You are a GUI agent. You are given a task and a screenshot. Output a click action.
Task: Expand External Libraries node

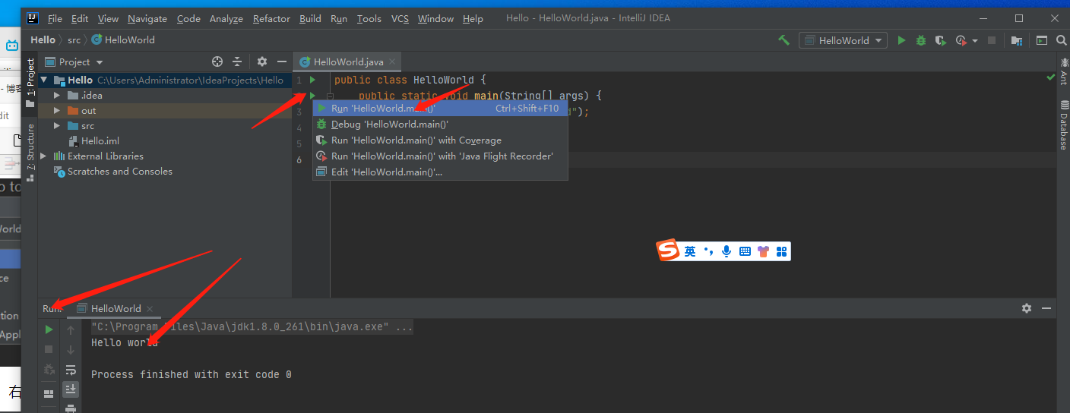point(44,156)
